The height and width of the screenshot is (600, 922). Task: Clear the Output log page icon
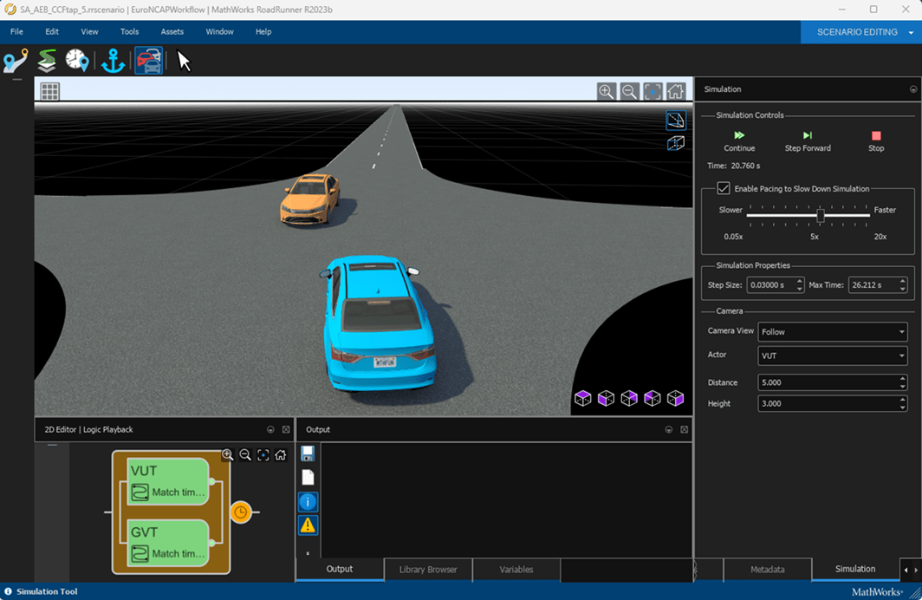[308, 477]
